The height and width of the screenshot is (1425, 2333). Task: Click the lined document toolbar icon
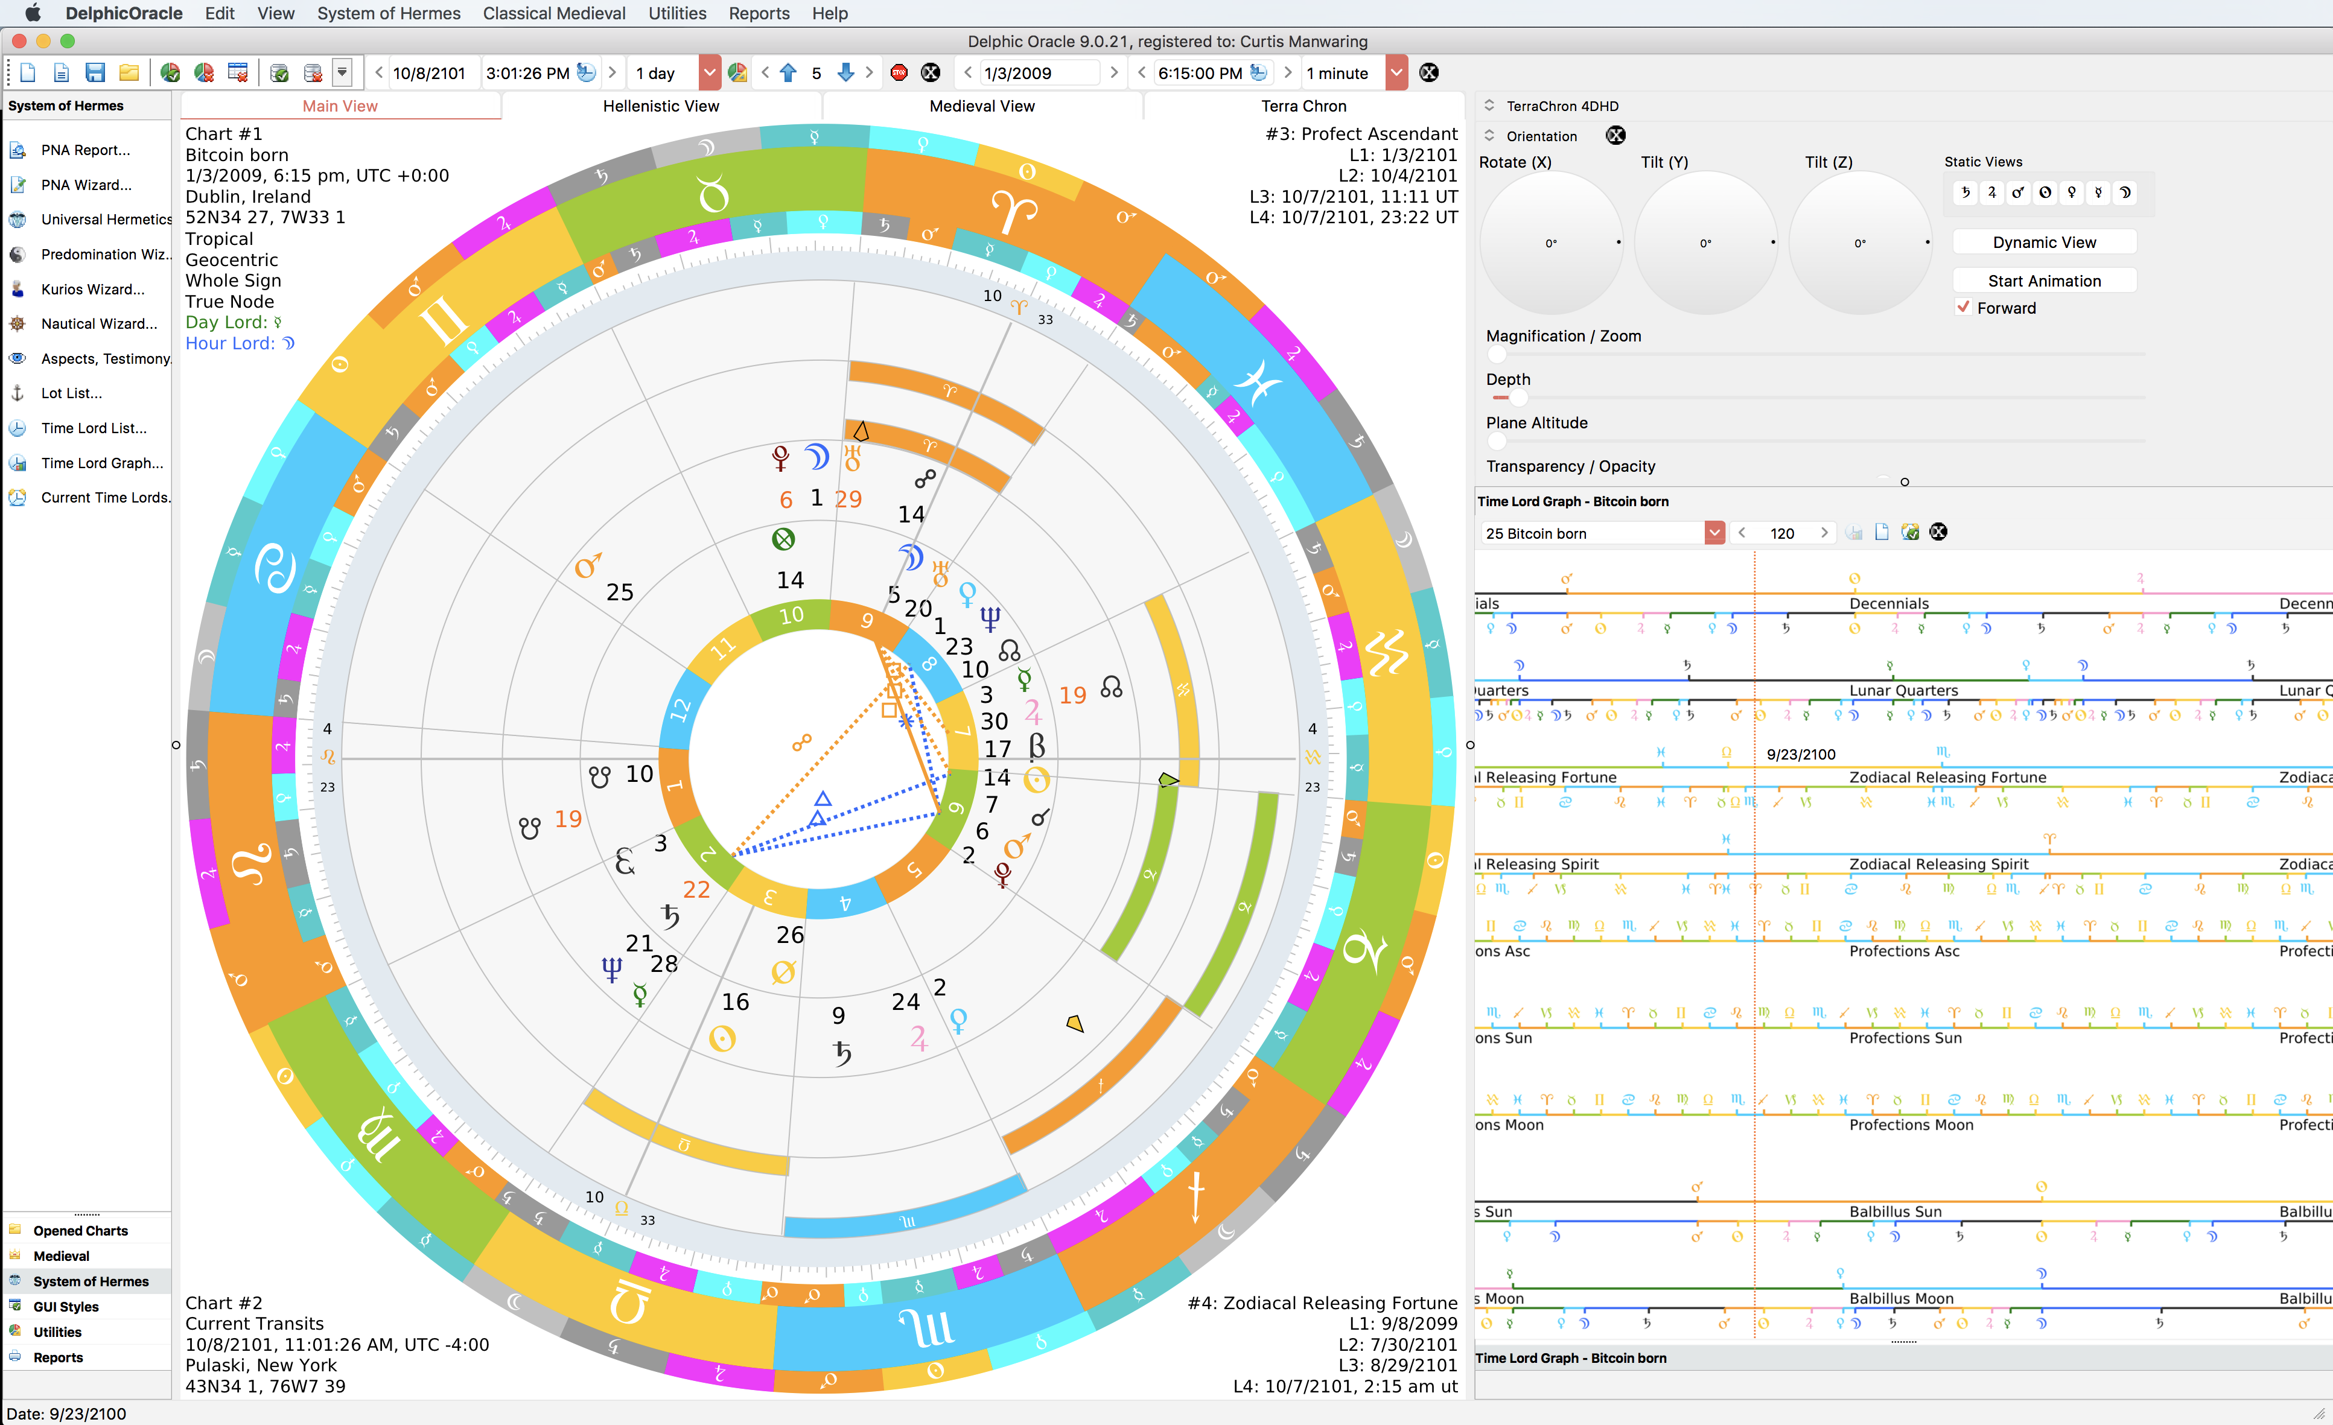tap(62, 73)
